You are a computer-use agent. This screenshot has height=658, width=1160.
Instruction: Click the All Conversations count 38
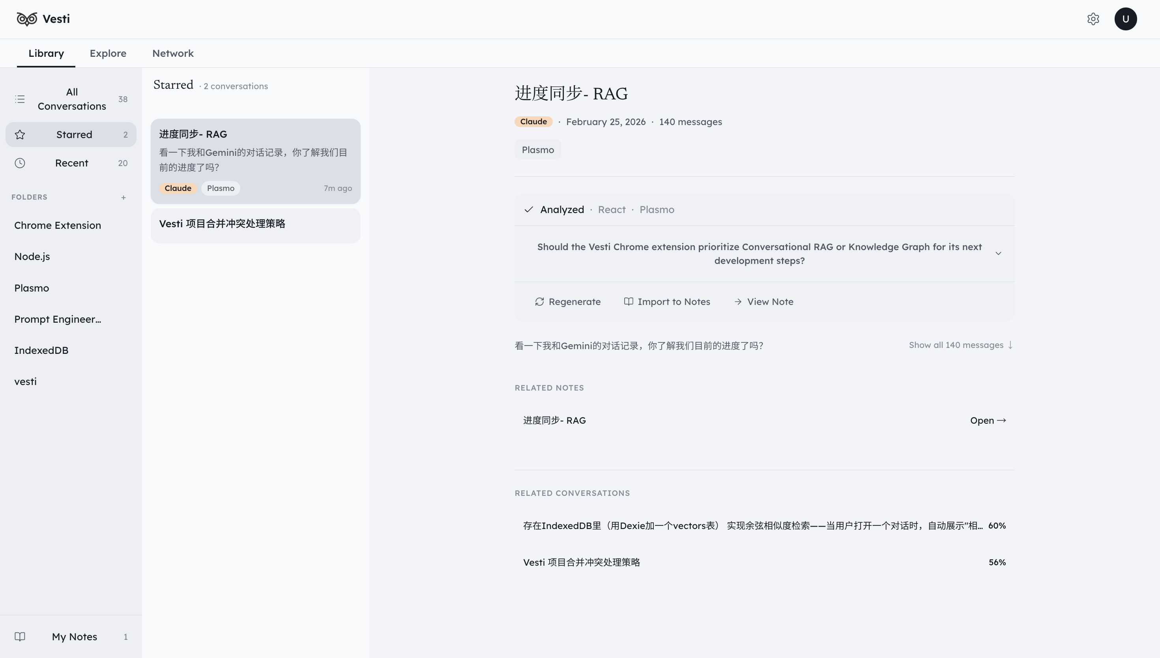pyautogui.click(x=123, y=99)
